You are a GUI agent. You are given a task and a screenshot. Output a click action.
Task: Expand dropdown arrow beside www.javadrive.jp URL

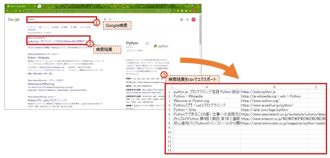(x=55, y=97)
